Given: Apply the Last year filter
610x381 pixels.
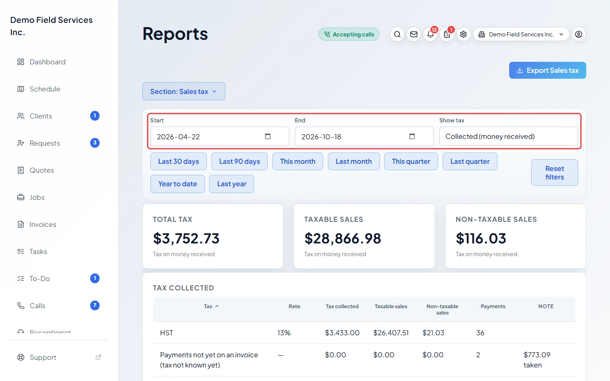Looking at the screenshot, I should [232, 184].
